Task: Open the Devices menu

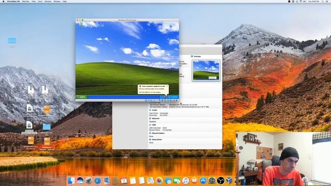Action: tap(48, 1)
